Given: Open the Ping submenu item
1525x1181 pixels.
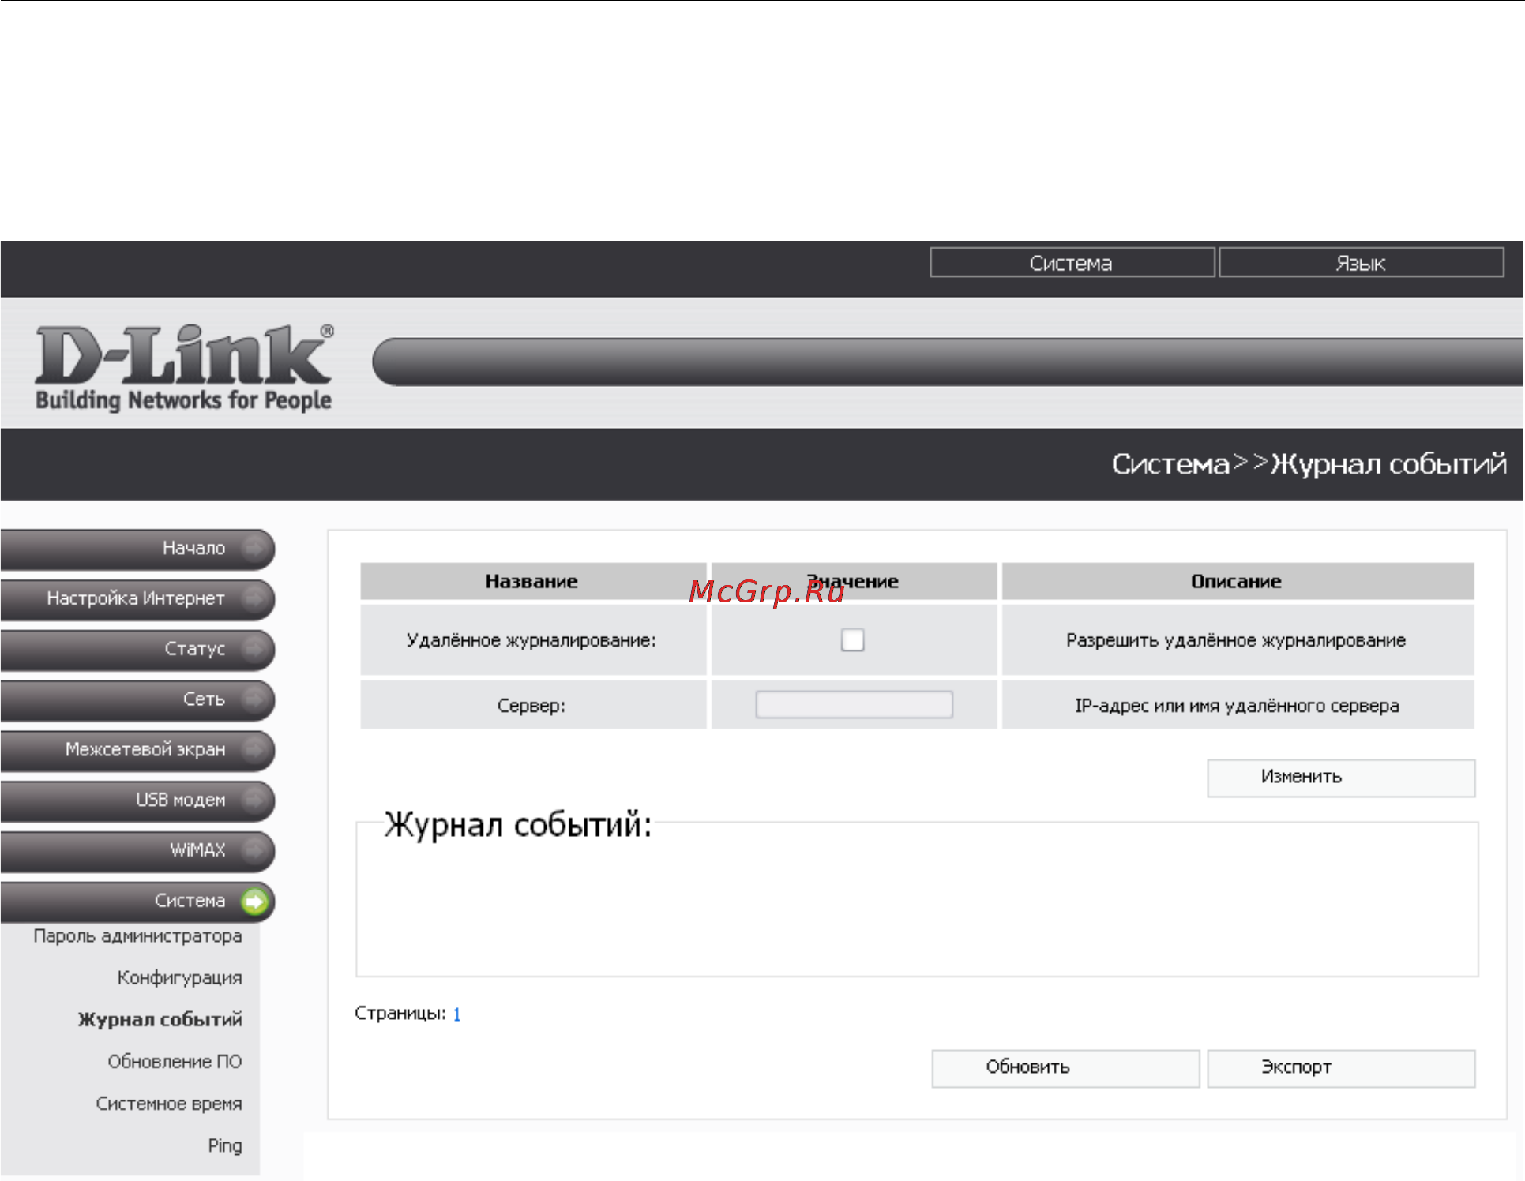Looking at the screenshot, I should [225, 1145].
